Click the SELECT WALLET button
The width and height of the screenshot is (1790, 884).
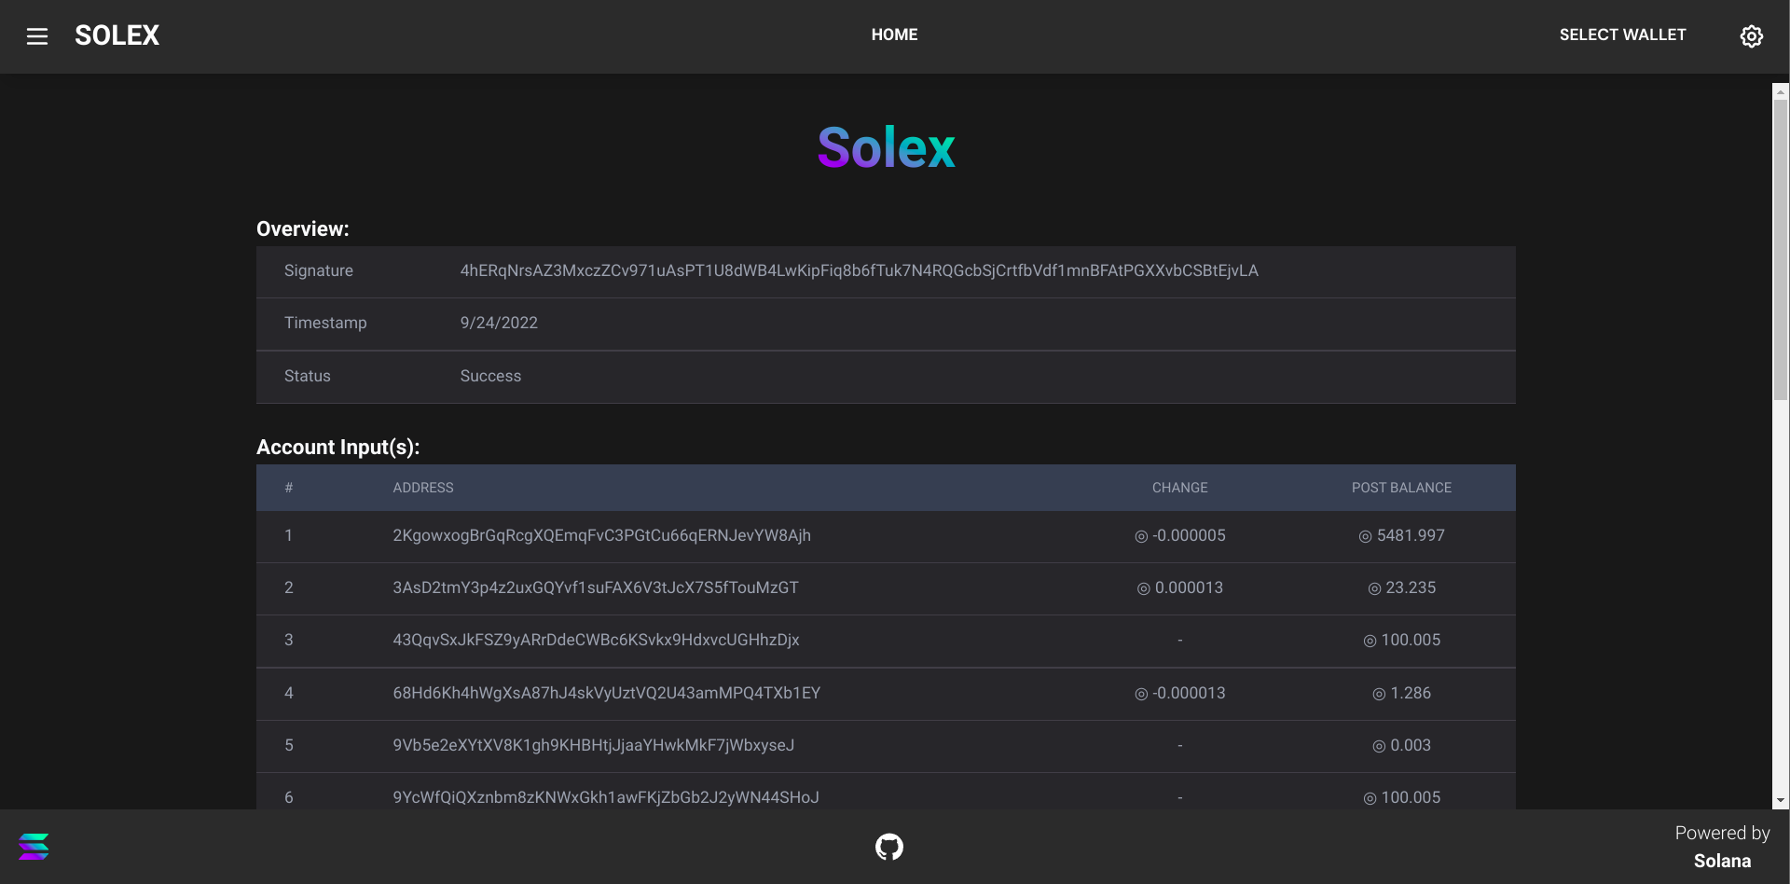point(1622,35)
